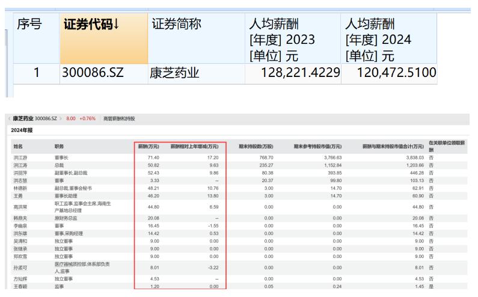Click the salary change value -3.22
Image resolution: width=478 pixels, height=297 pixels.
(213, 268)
